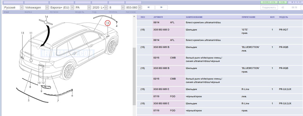The image size is (303, 116).
Task: Select callout number 6 in the diagram
Action: click(x=72, y=96)
